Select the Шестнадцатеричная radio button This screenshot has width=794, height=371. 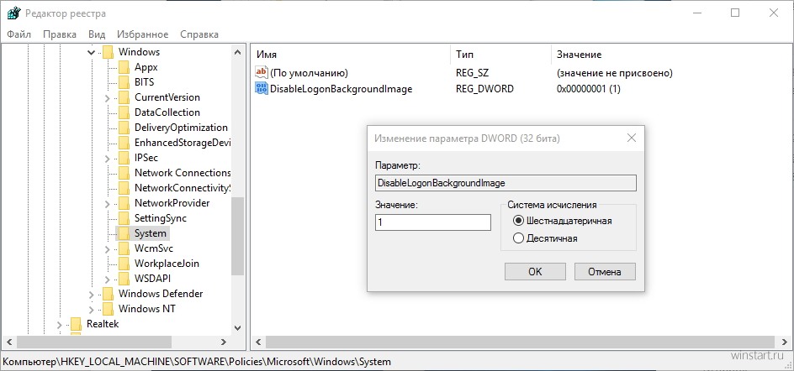coord(518,221)
